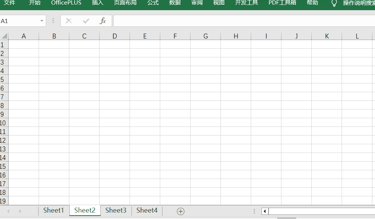Switch to the Sheet1 tab
The image size is (375, 219).
53,210
